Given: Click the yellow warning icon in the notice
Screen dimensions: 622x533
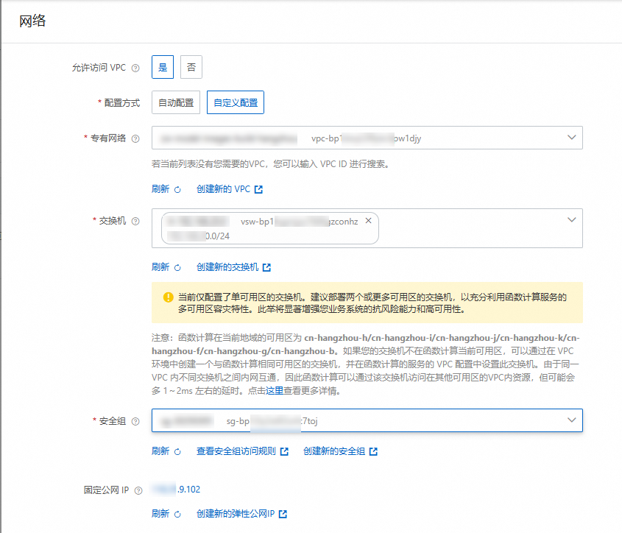Looking at the screenshot, I should [168, 297].
